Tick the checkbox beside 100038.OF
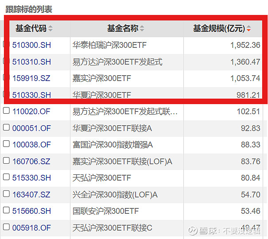Screen dimensions: 268x239 (6, 144)
